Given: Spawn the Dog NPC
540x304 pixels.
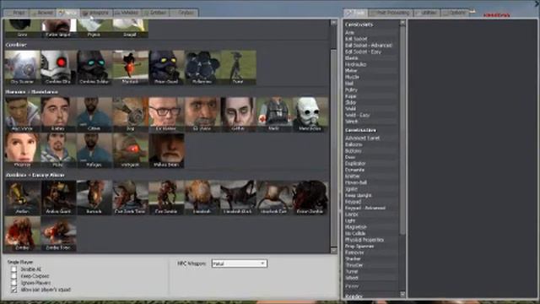Looking at the screenshot, I should coord(130,114).
